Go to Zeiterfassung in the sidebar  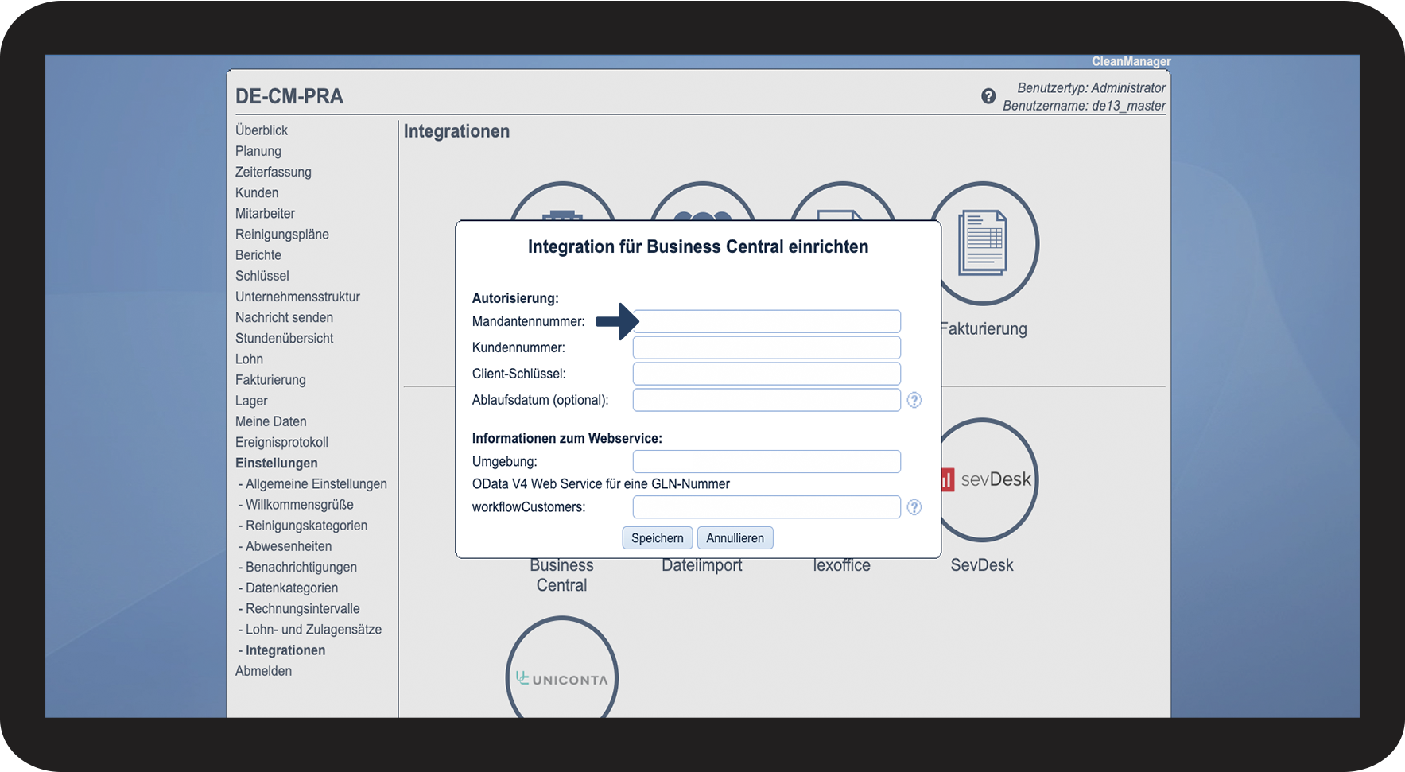(274, 172)
